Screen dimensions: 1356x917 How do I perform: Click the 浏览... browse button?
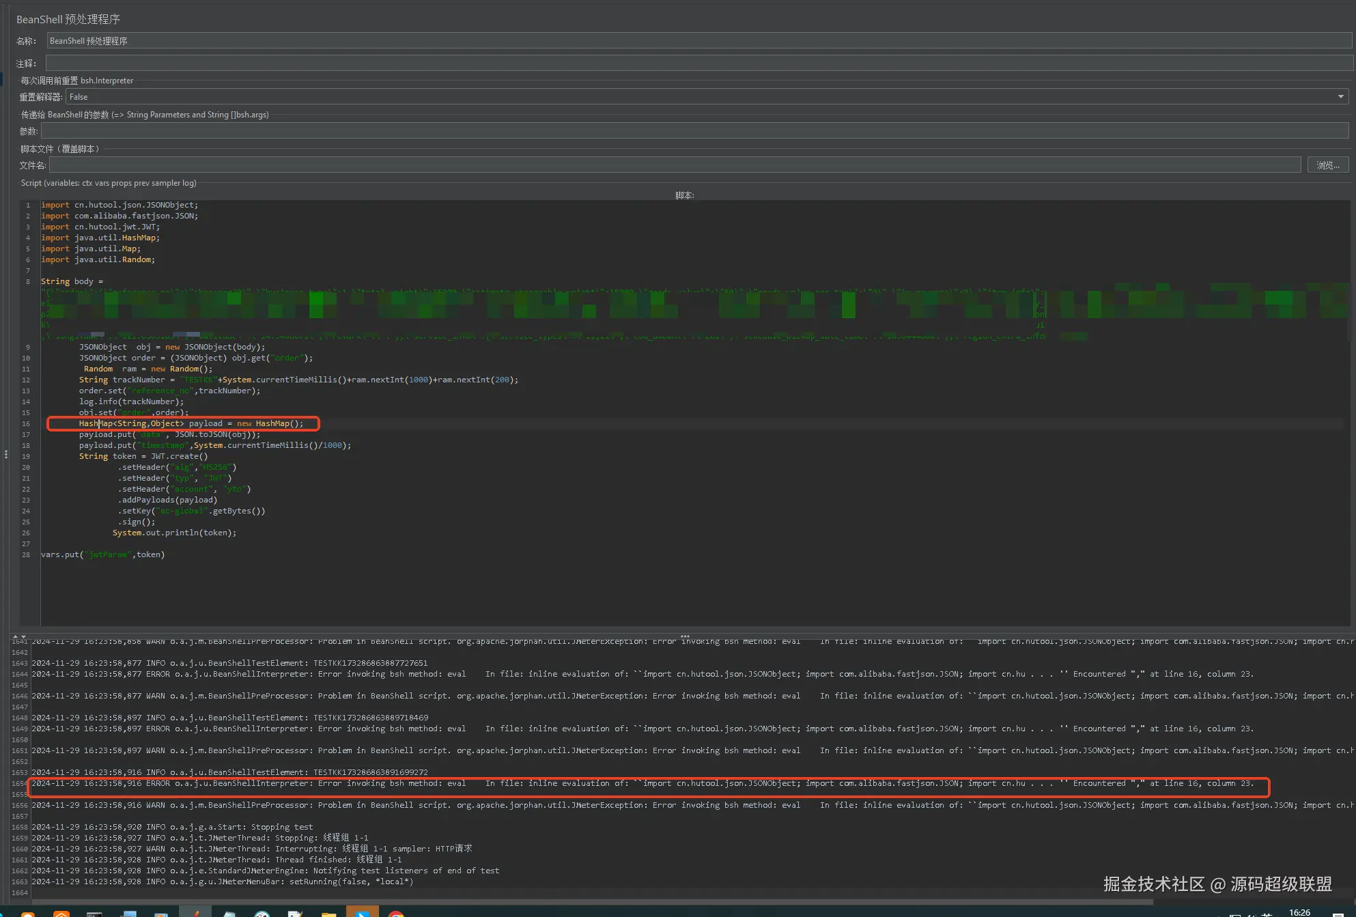[1327, 165]
